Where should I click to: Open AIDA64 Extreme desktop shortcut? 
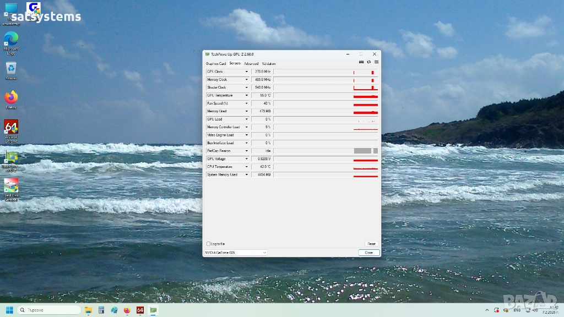click(x=11, y=129)
